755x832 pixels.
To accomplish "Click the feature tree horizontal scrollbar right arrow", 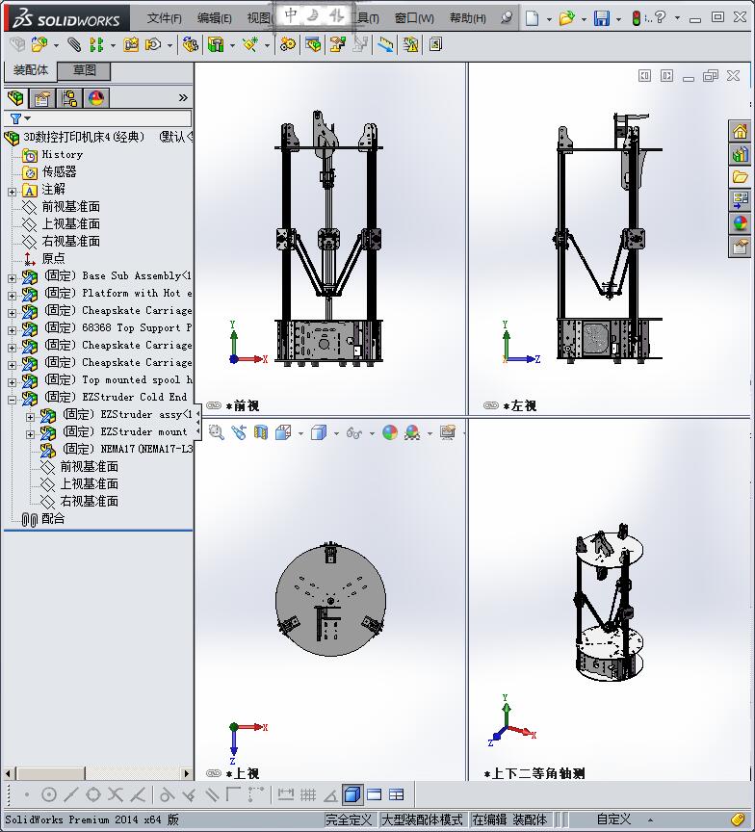I will coord(186,773).
